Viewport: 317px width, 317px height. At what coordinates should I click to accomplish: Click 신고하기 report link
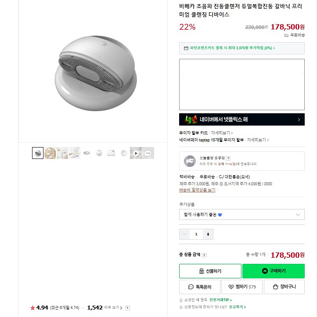click(x=238, y=307)
